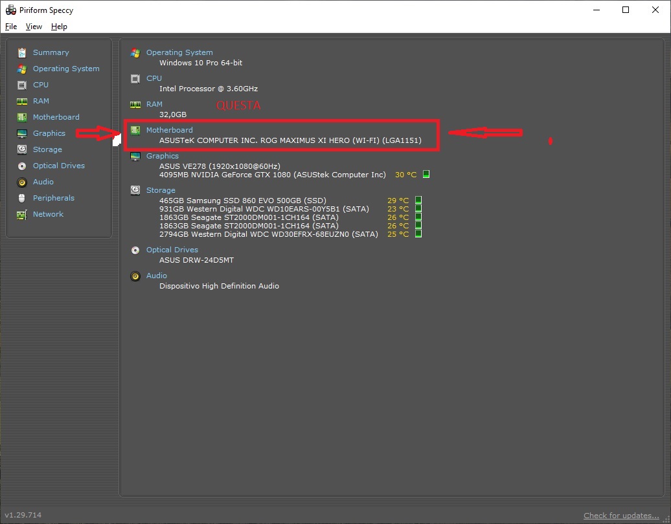The width and height of the screenshot is (671, 524).
Task: Click the Network card icon in sidebar
Action: tap(22, 215)
